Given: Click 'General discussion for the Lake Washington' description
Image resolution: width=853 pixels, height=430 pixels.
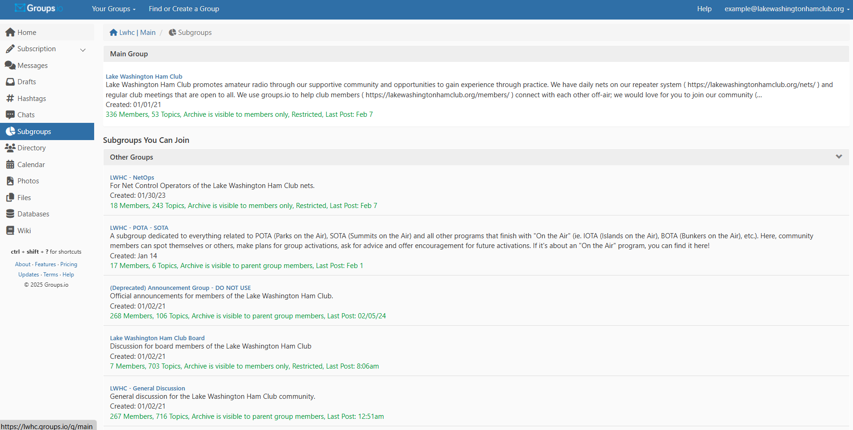Looking at the screenshot, I should 213,396.
